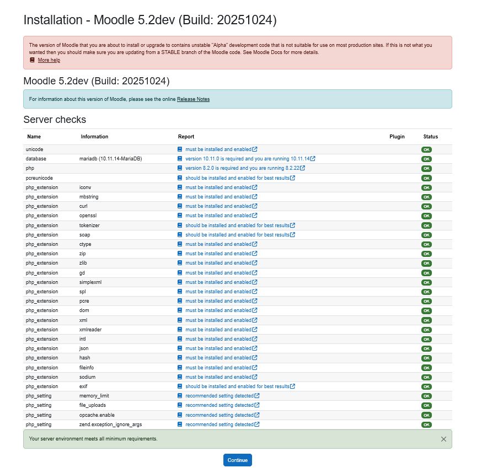Image resolution: width=487 pixels, height=473 pixels.
Task: Click the Plugin column header
Action: point(397,137)
